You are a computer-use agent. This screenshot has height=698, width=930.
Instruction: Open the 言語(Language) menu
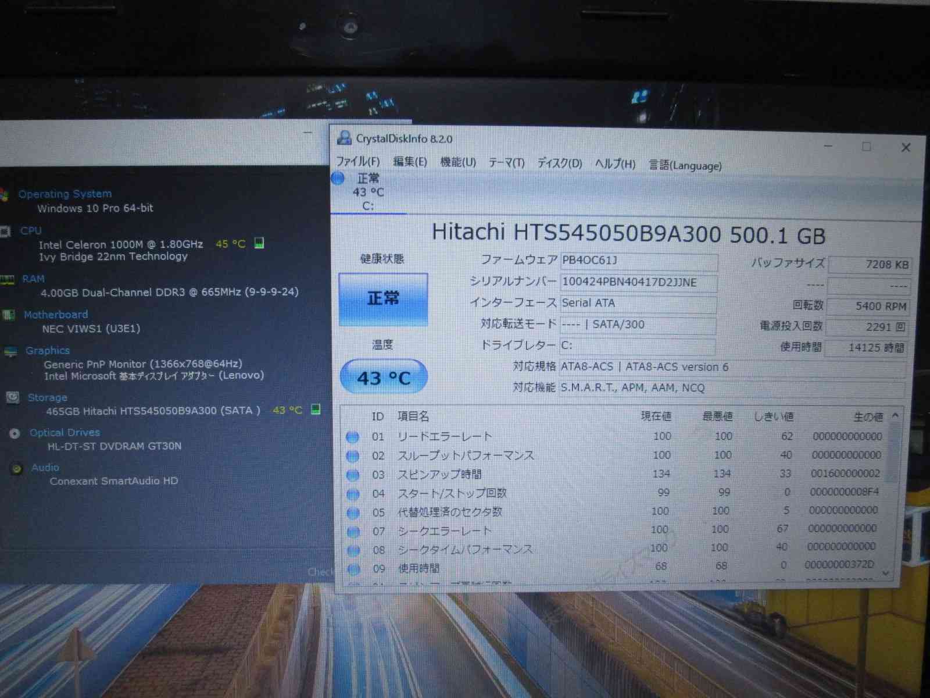685,165
